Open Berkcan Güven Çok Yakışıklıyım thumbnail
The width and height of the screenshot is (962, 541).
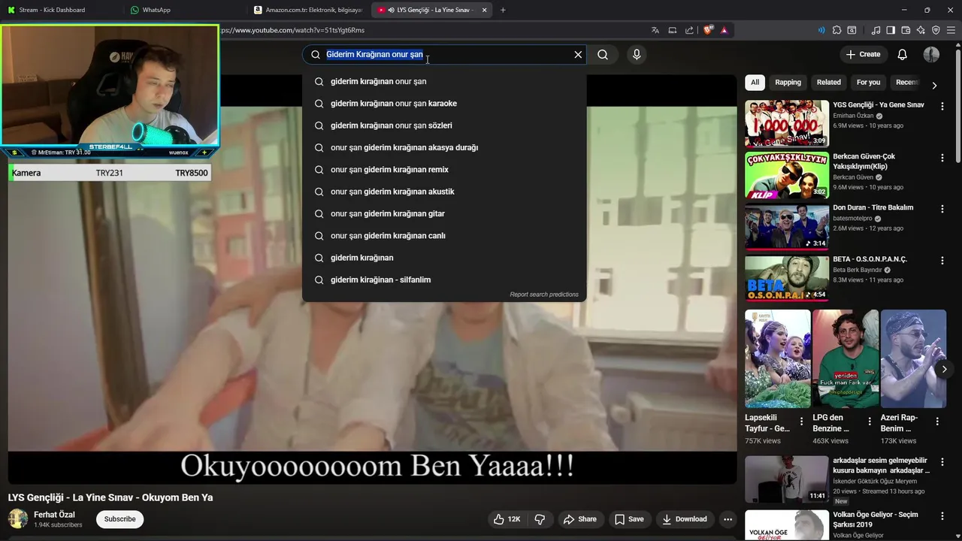[x=787, y=175]
